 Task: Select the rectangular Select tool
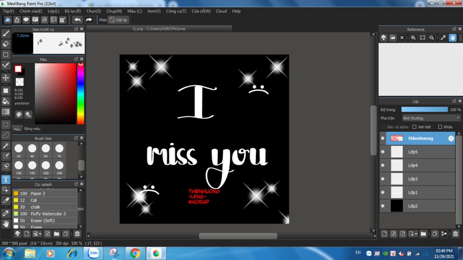tap(5, 125)
